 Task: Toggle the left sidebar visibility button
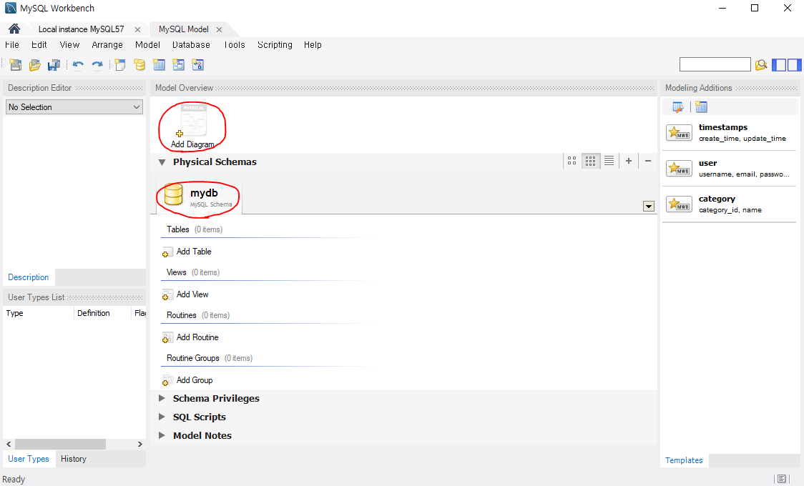pos(779,64)
